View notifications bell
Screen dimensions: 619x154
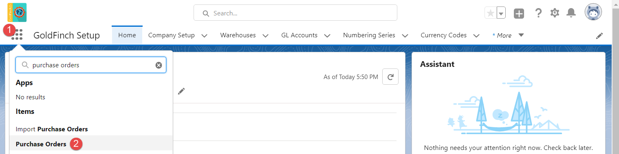tap(571, 13)
